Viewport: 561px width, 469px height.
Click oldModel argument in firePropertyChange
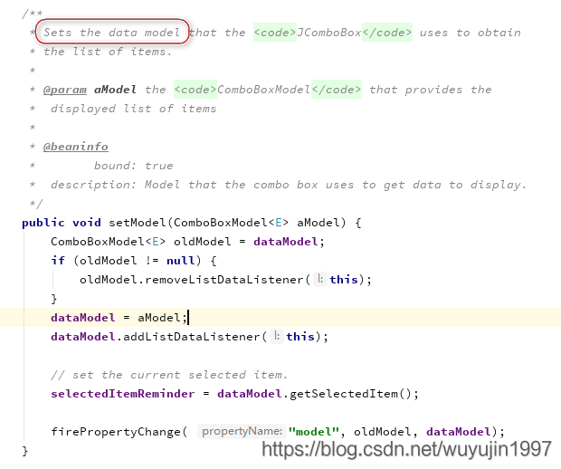tap(383, 432)
